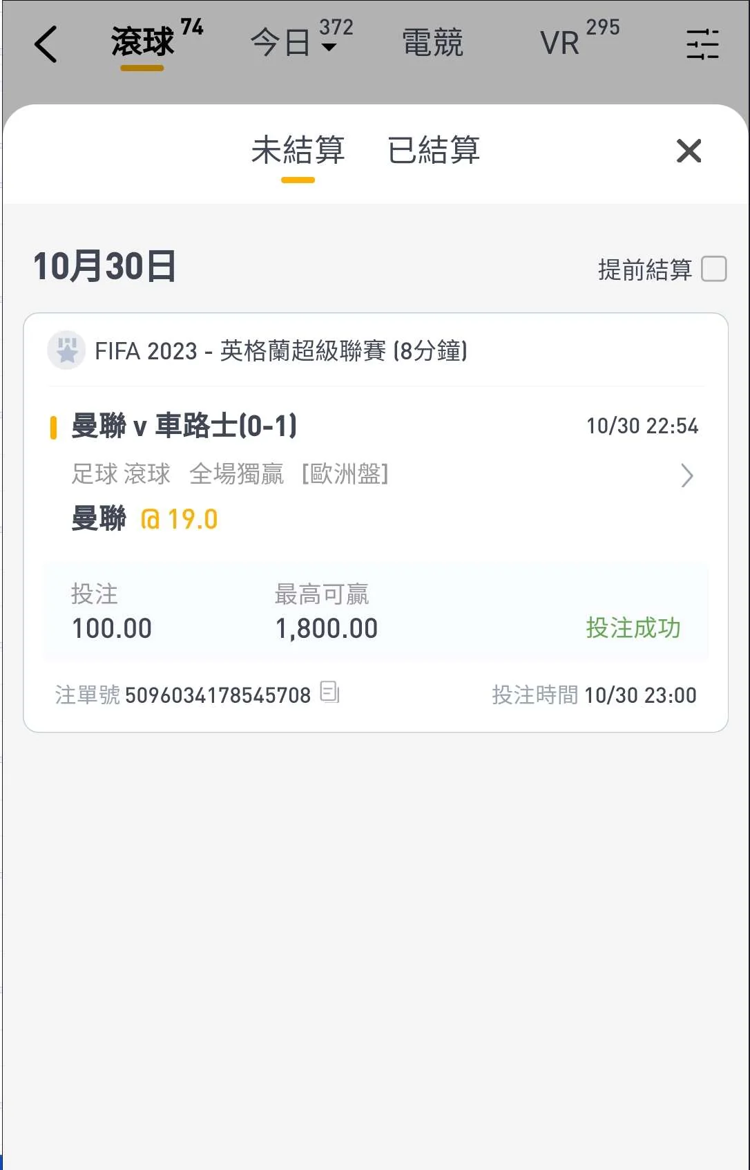Click the 曼聯 v 車路士 match title

coord(184,426)
